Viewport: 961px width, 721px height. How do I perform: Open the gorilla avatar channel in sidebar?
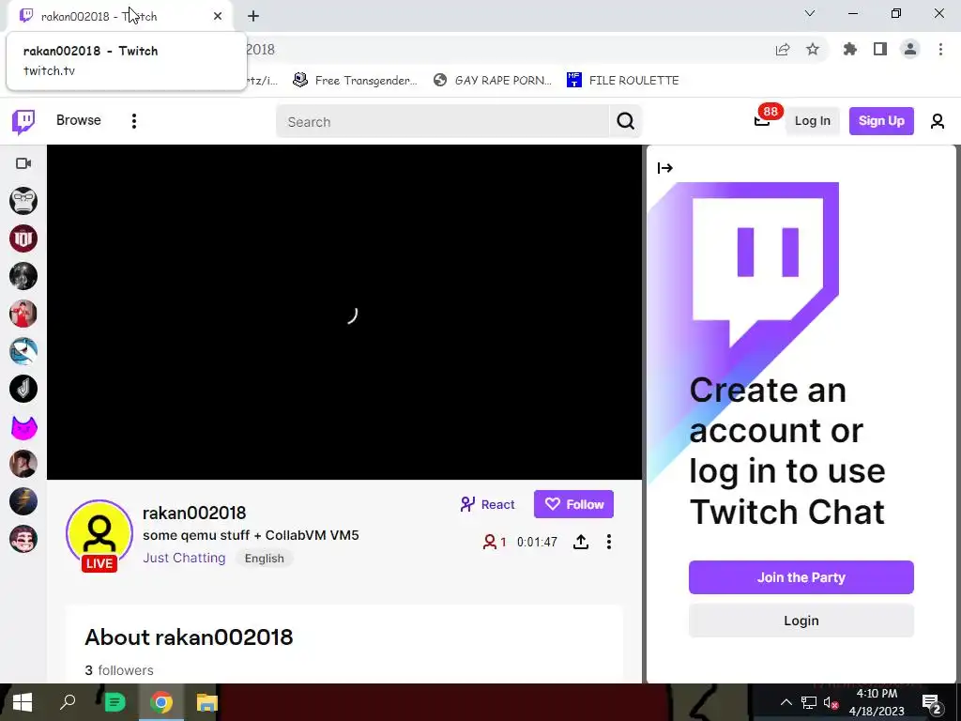[x=23, y=201]
